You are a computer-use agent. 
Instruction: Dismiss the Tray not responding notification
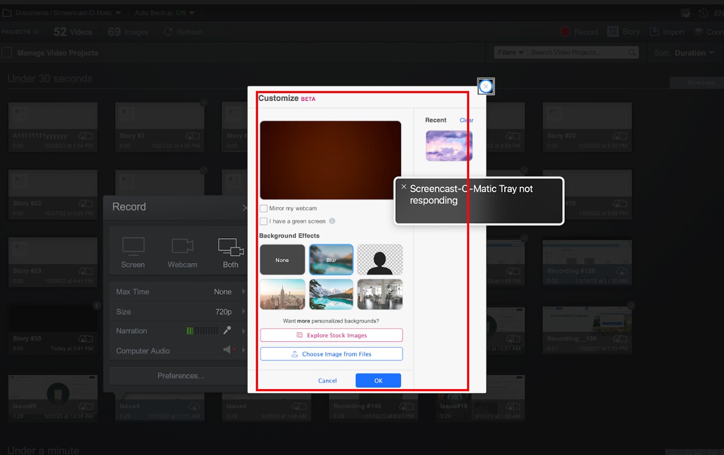pos(404,187)
